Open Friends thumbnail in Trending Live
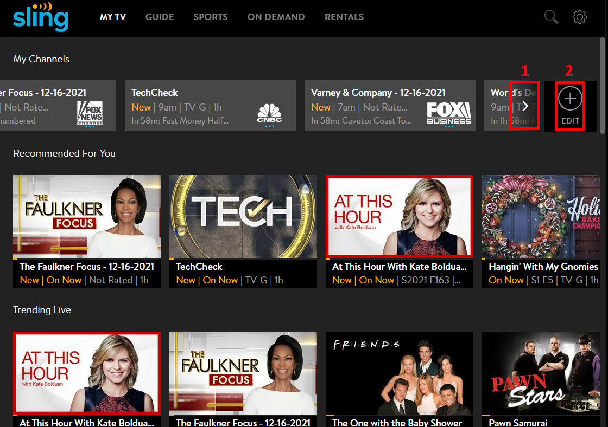The image size is (608, 427). 400,373
